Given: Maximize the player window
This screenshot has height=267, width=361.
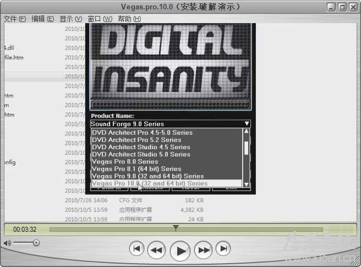Looking at the screenshot, I should coord(342,7).
